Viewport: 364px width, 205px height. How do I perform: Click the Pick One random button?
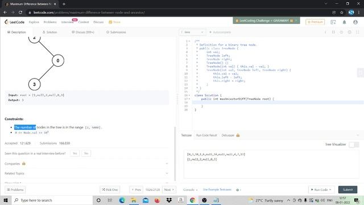[x=110, y=190]
